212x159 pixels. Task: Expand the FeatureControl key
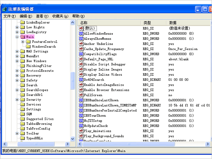click(x=23, y=42)
